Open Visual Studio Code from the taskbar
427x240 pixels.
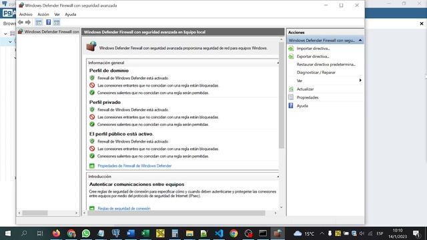coord(219,233)
